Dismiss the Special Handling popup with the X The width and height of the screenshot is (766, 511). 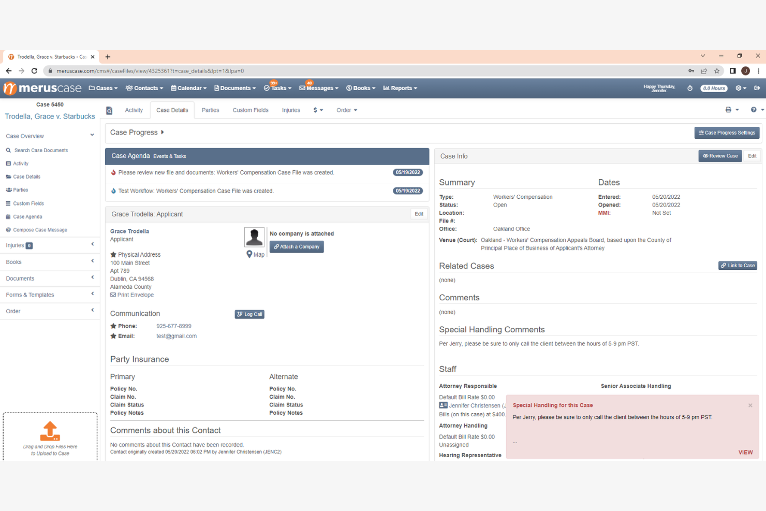(750, 405)
